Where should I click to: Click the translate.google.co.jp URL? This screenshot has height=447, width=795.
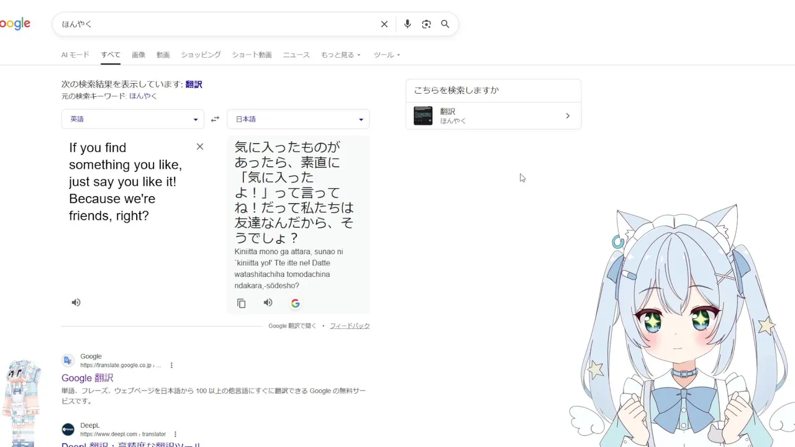pos(120,366)
